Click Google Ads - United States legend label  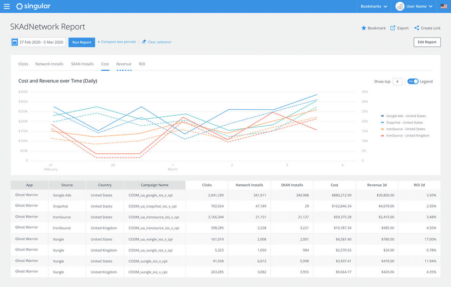[x=406, y=116]
